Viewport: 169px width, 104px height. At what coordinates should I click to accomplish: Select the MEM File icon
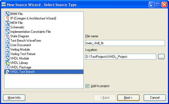pos(8,23)
